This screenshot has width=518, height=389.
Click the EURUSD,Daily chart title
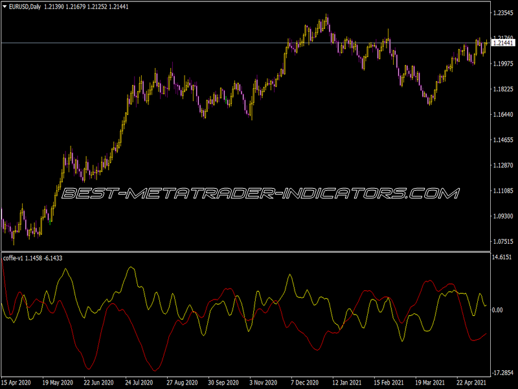pyautogui.click(x=25, y=6)
